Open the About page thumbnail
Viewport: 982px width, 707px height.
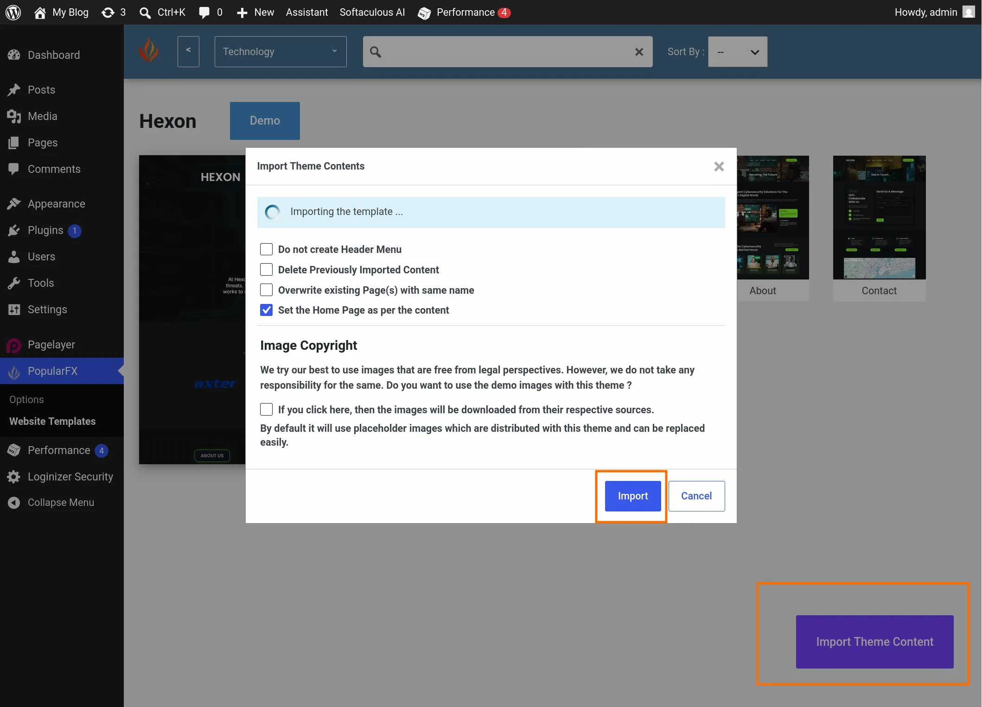pos(773,218)
